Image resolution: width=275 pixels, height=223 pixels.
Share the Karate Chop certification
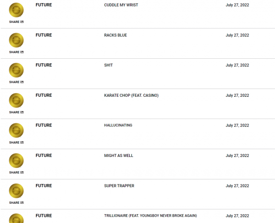pyautogui.click(x=16, y=112)
